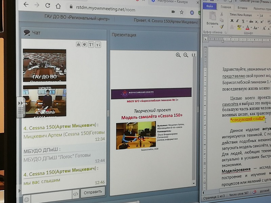Open the emoji picker in chat
Screen dimensions: 271x203
coord(26,198)
